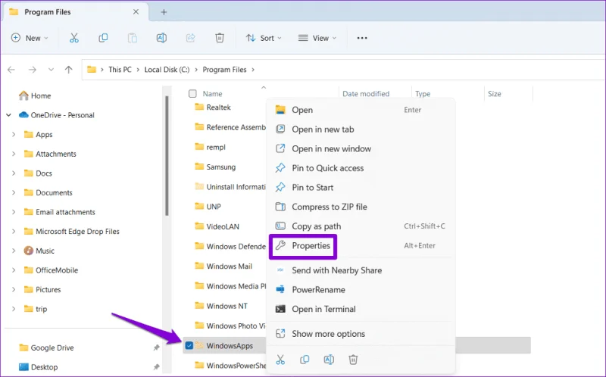This screenshot has height=377, width=606.
Task: Open the New dropdown menu
Action: coord(30,38)
